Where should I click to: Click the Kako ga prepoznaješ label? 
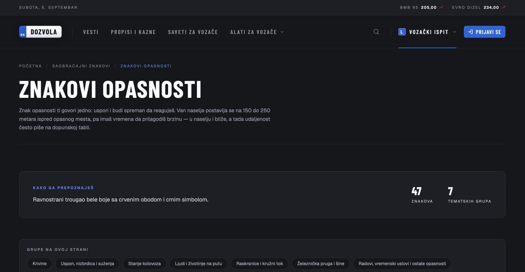pyautogui.click(x=63, y=188)
